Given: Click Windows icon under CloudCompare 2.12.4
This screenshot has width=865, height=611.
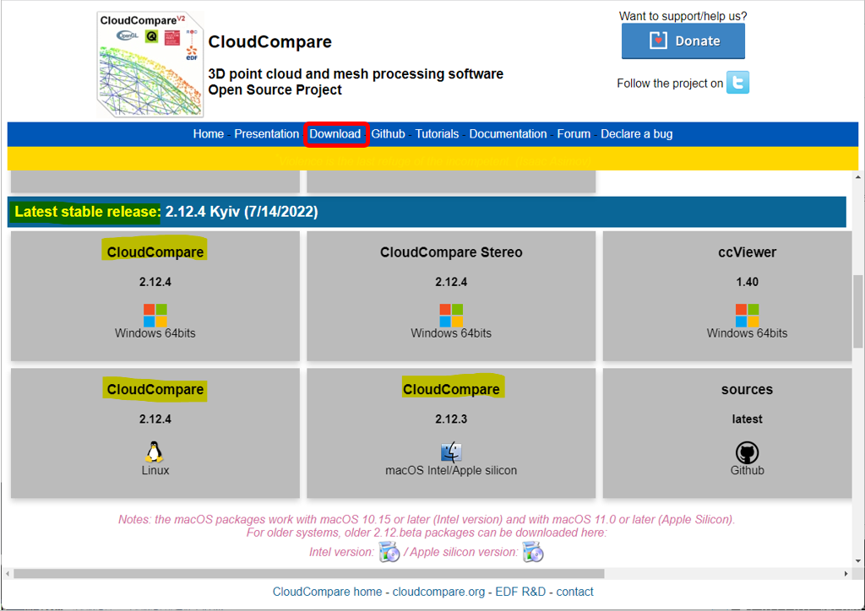Looking at the screenshot, I should (155, 315).
